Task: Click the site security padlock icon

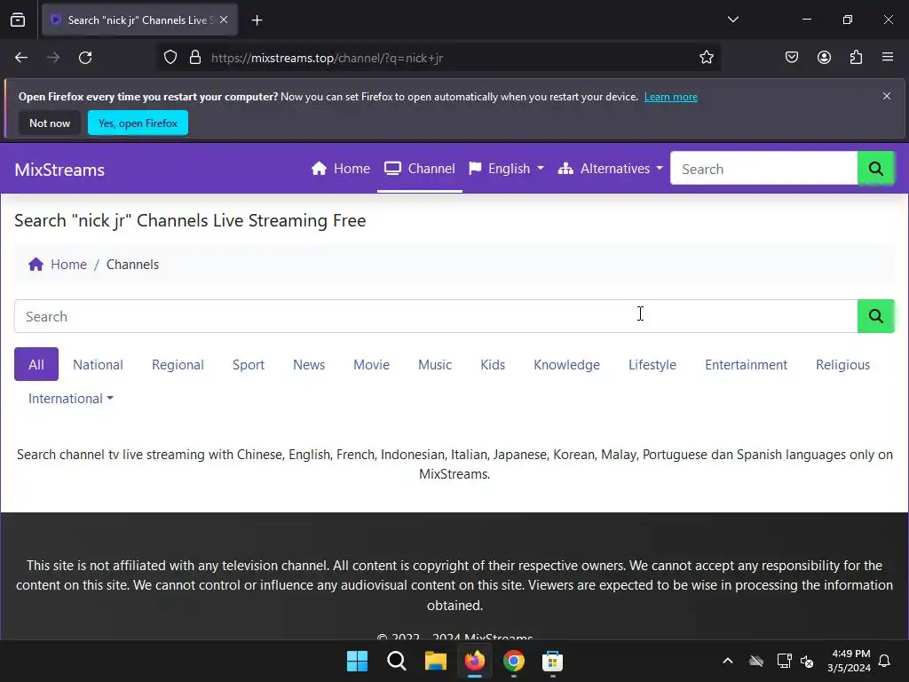Action: coord(195,58)
